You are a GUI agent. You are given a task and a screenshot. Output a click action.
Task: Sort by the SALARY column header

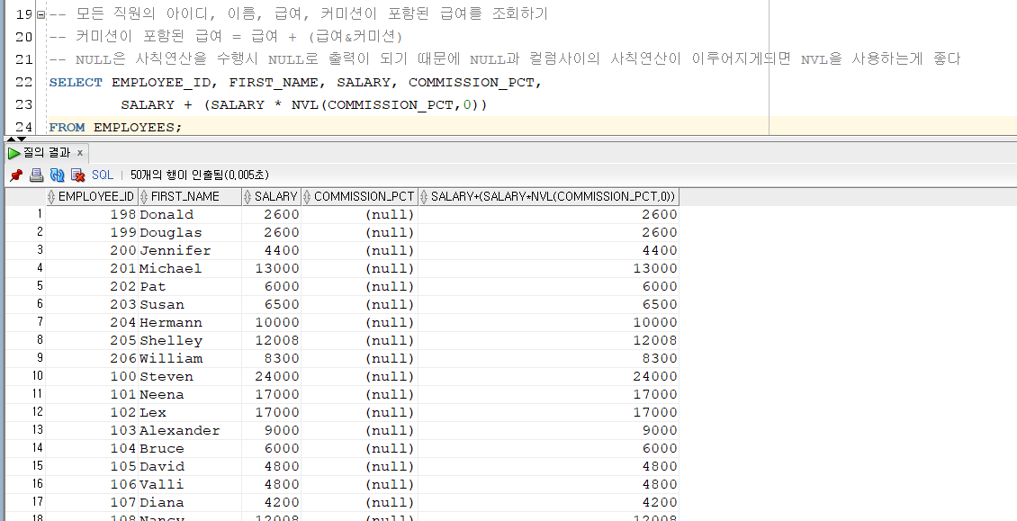point(271,196)
